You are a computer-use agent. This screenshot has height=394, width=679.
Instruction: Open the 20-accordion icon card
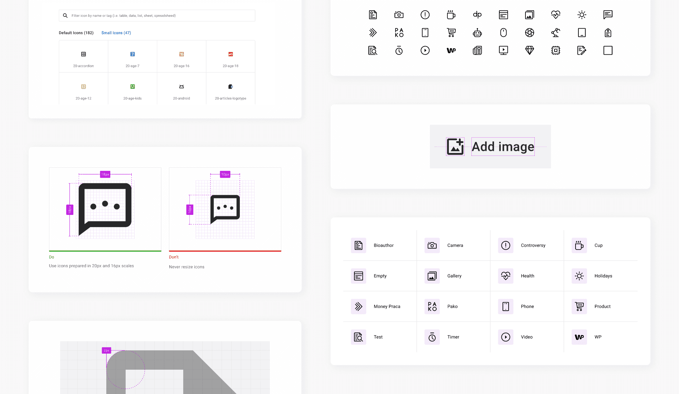coord(83,56)
